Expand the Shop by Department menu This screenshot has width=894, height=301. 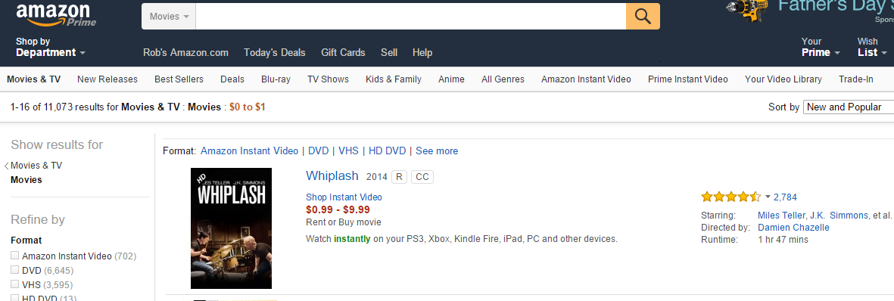coord(51,47)
